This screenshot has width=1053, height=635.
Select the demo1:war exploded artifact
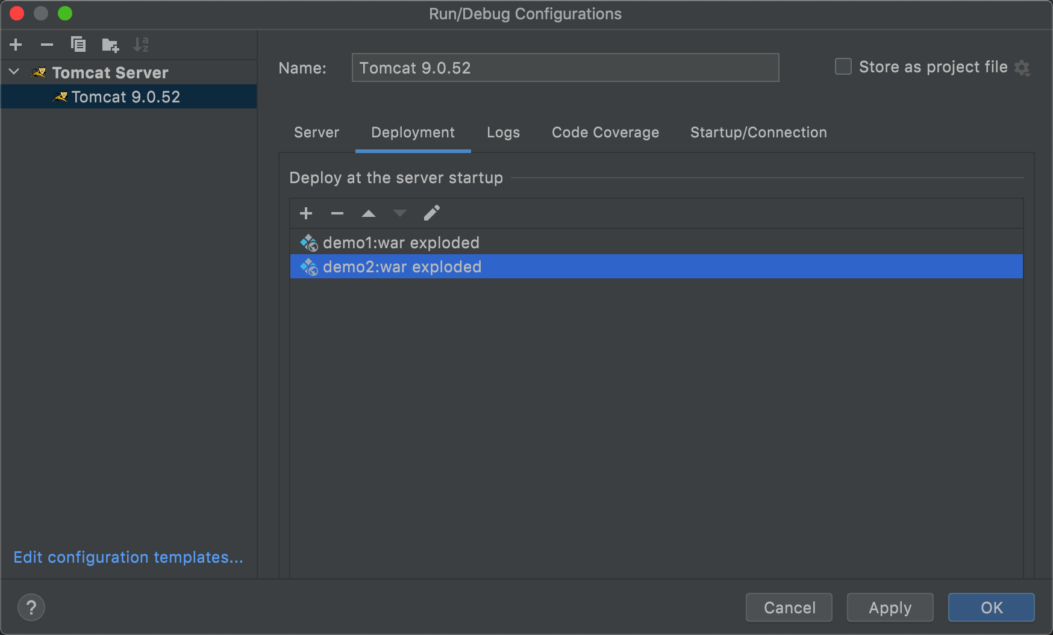click(x=401, y=243)
